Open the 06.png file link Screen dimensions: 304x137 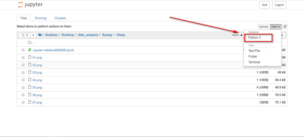click(37, 95)
